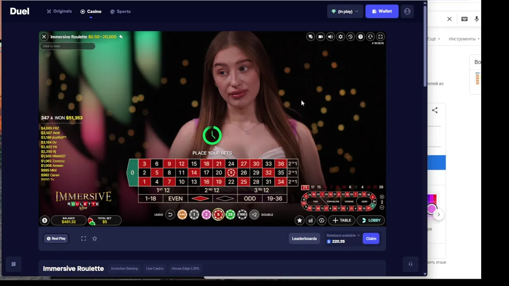Viewport: 509px width, 286px height.
Task: Select the 5 red chip
Action: click(218, 214)
